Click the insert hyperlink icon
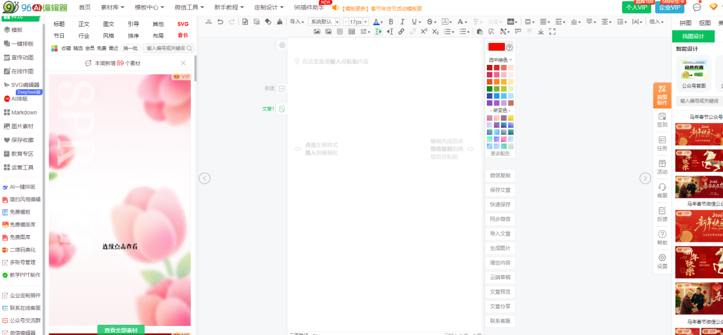The image size is (723, 335). point(401,32)
